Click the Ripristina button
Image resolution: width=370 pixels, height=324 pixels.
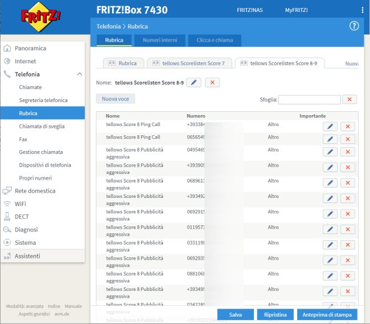276,314
